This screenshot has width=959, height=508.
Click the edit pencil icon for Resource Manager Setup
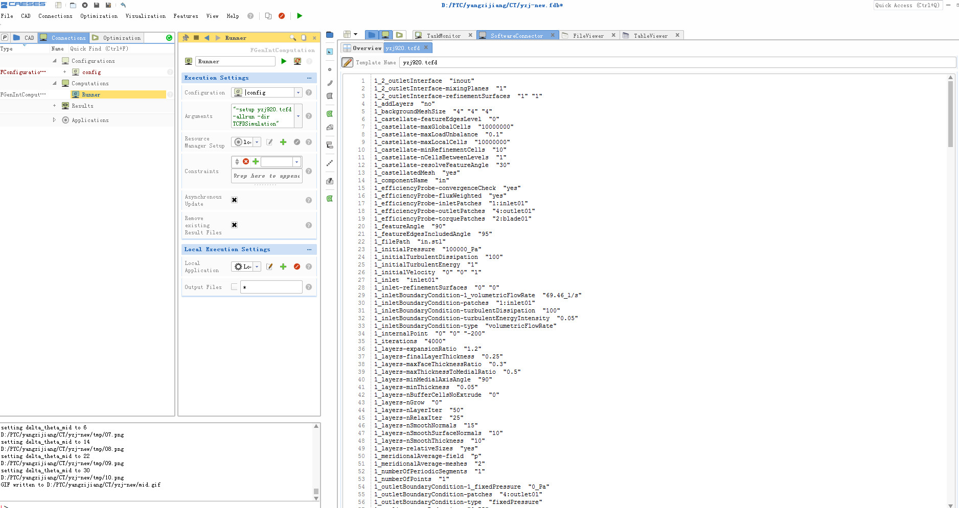(269, 142)
